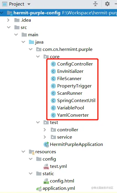Screen dimensions: 117x193
Task: Expand the service package
Action: coord(45,137)
